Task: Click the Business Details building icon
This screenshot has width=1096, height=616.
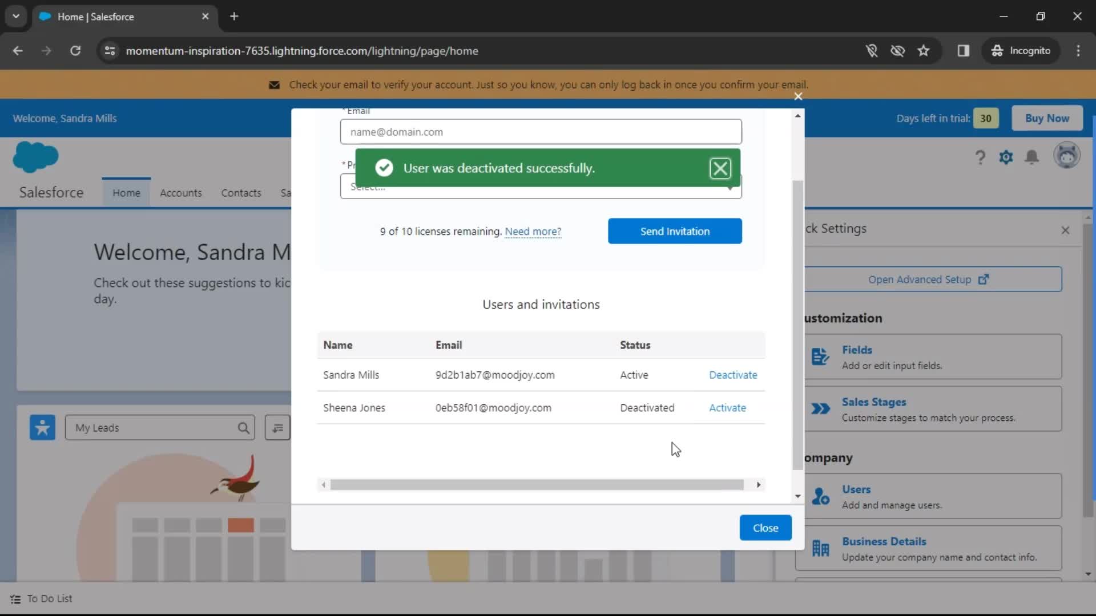Action: pos(820,548)
